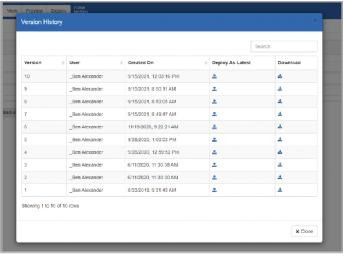
Task: Sort table by Version column
Action: (x=44, y=63)
